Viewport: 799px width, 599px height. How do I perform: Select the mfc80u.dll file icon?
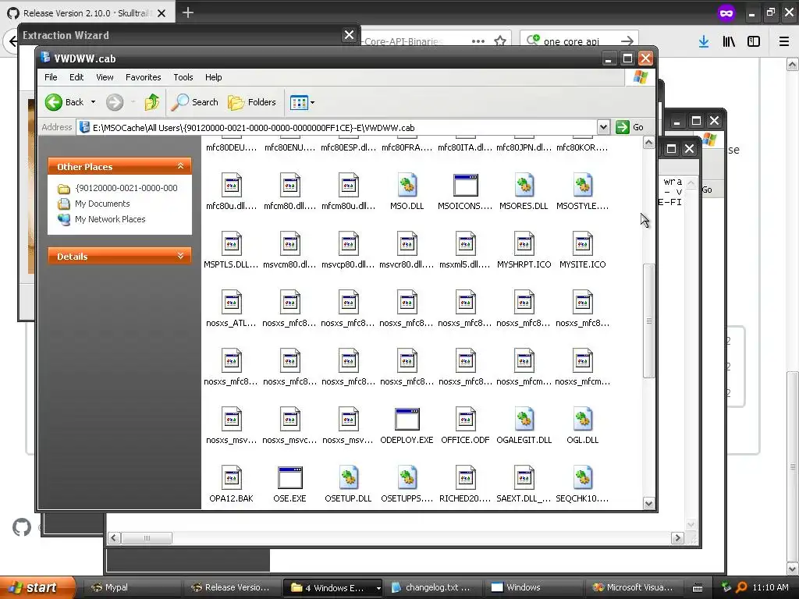(x=231, y=186)
